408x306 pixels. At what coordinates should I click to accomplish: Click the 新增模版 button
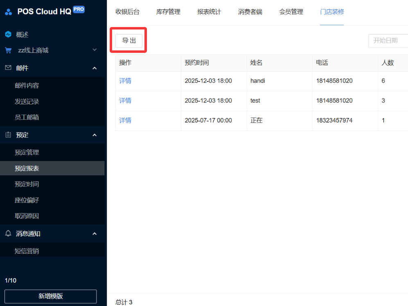(51, 296)
